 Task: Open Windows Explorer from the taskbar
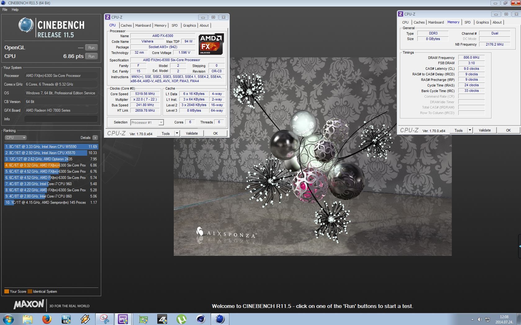point(28,319)
